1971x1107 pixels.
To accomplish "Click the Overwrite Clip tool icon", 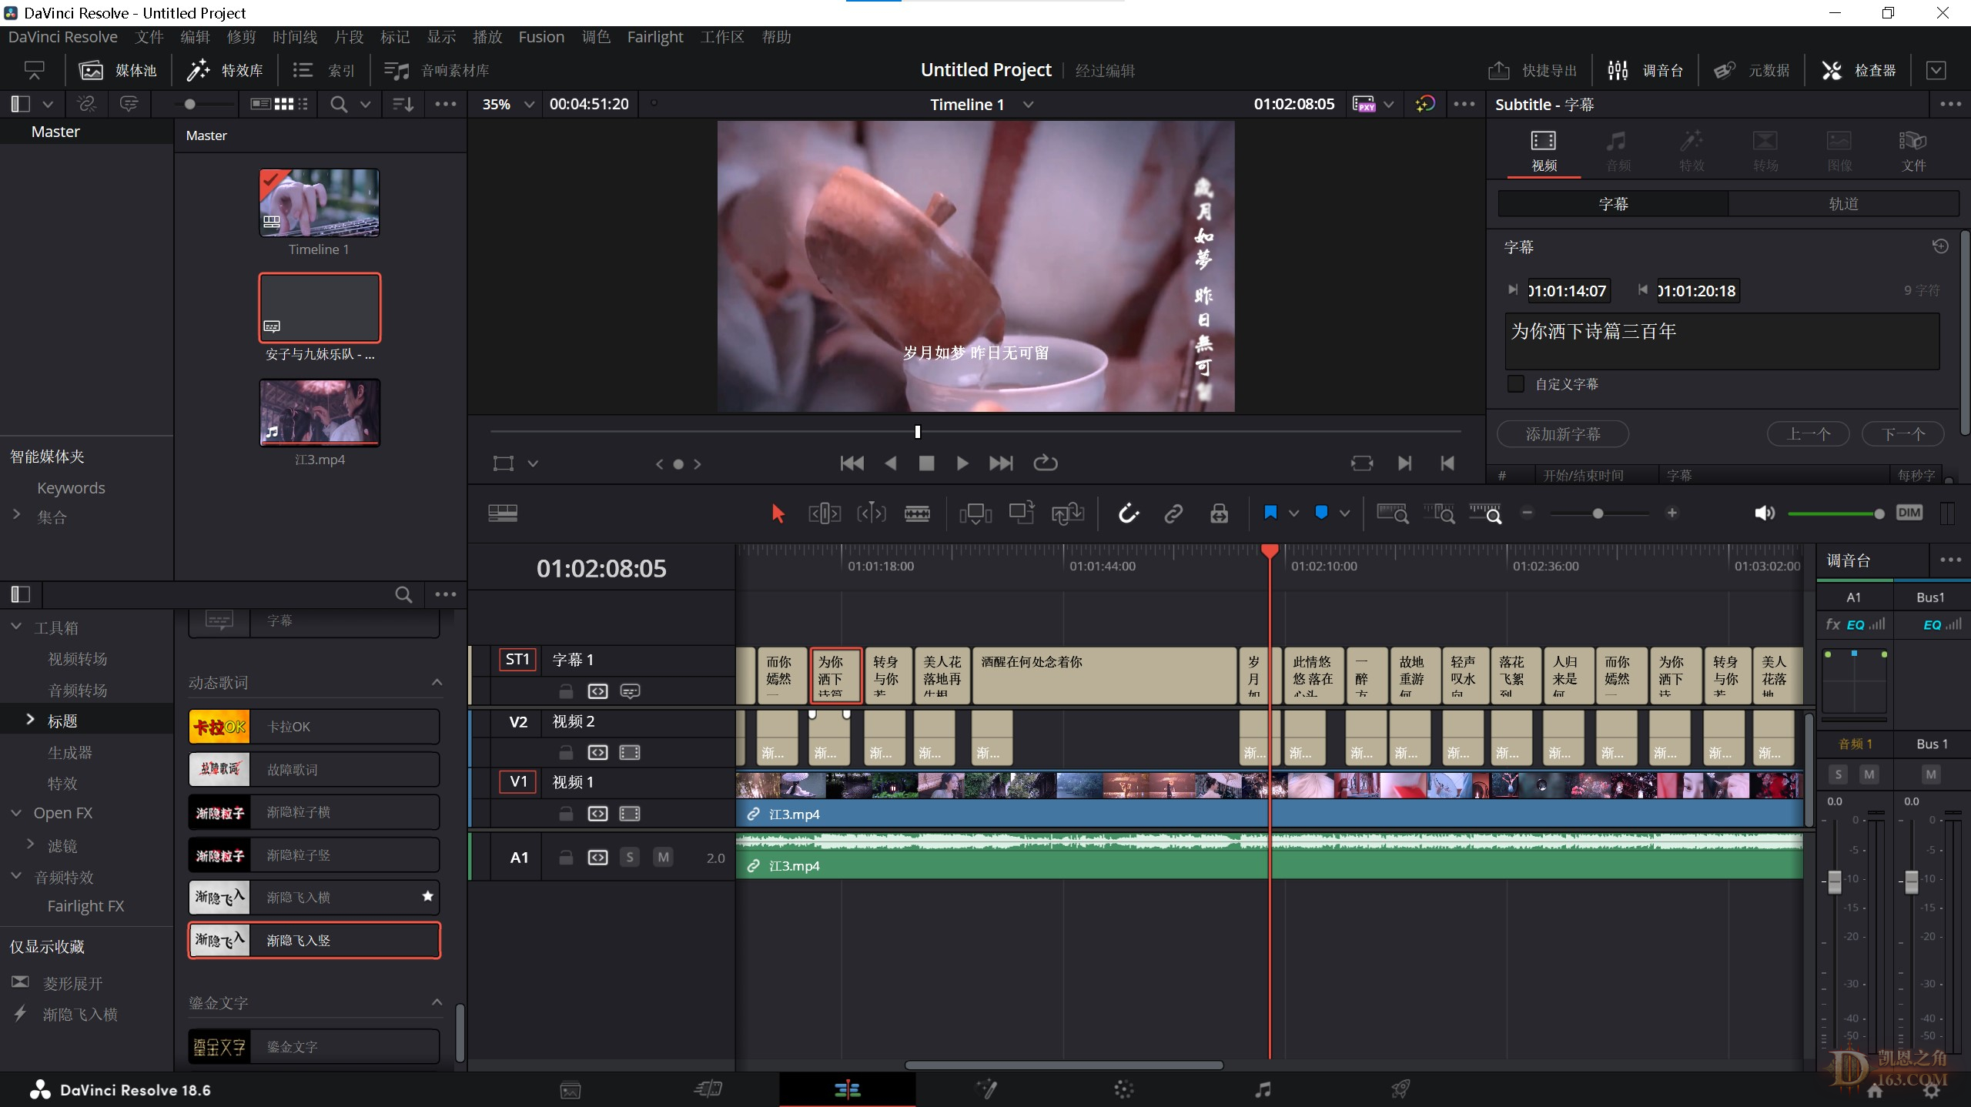I will tap(1022, 513).
